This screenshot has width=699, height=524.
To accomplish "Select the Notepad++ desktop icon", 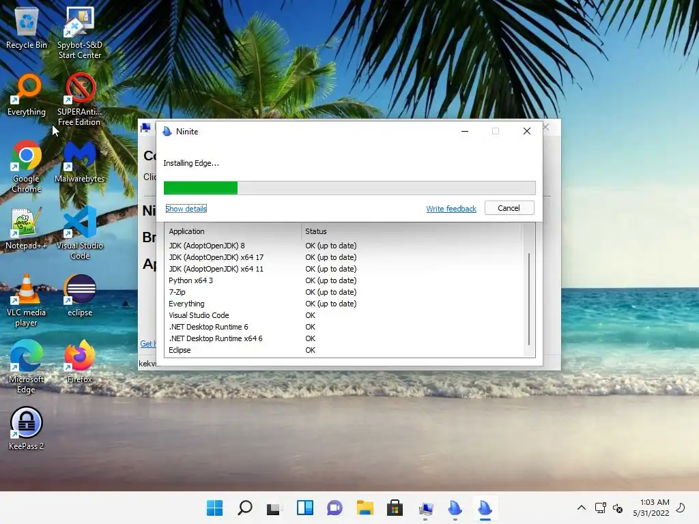I will (x=27, y=229).
